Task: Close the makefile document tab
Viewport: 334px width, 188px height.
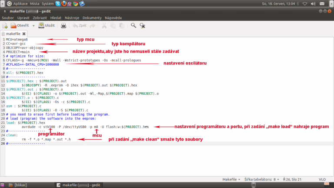Action: click(24, 33)
